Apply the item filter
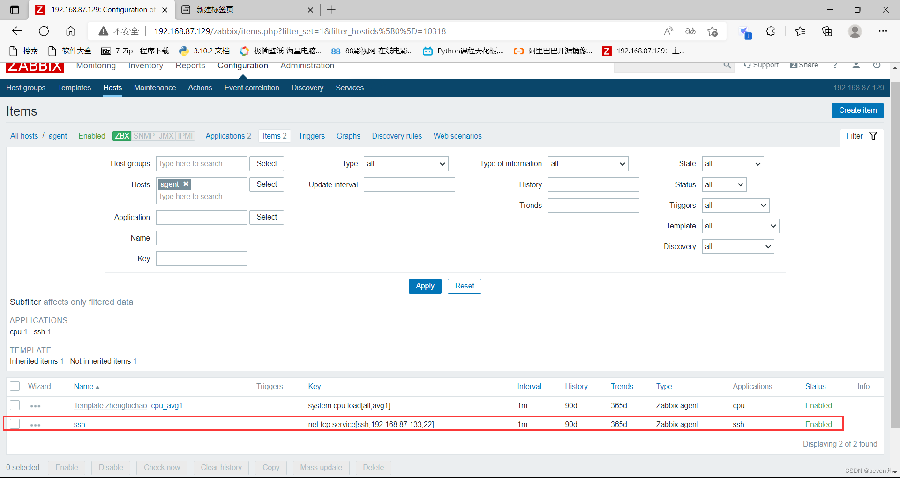Screen dimensions: 900x478 coord(425,286)
